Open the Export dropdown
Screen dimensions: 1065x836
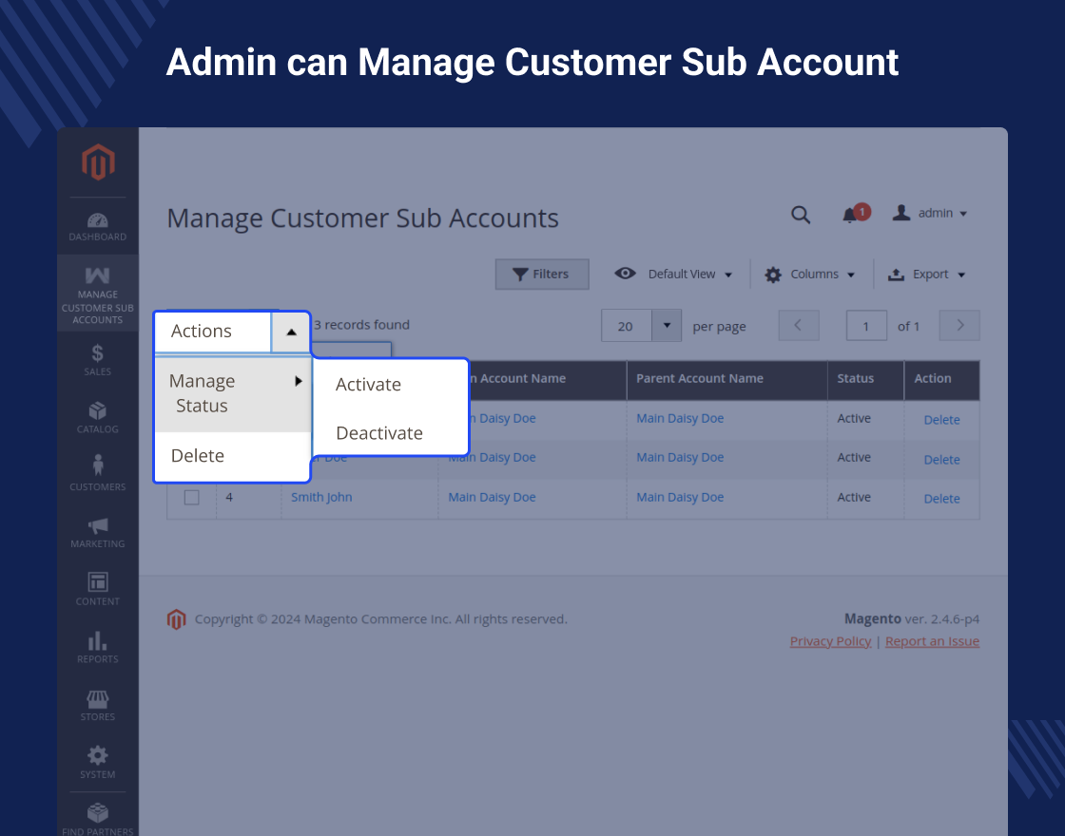(x=926, y=275)
